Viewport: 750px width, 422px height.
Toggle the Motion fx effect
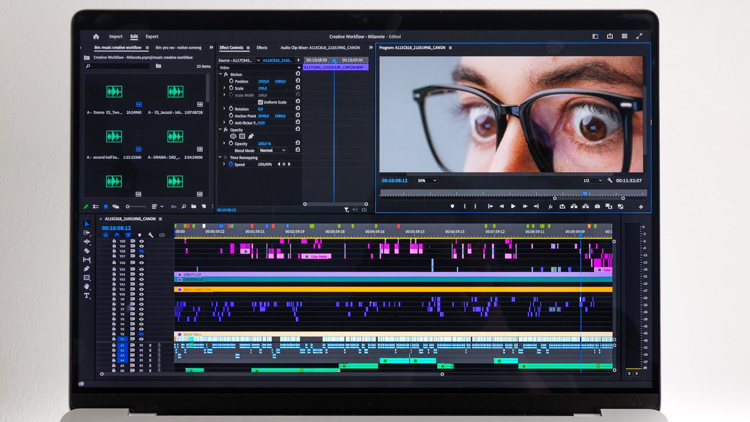(x=226, y=74)
